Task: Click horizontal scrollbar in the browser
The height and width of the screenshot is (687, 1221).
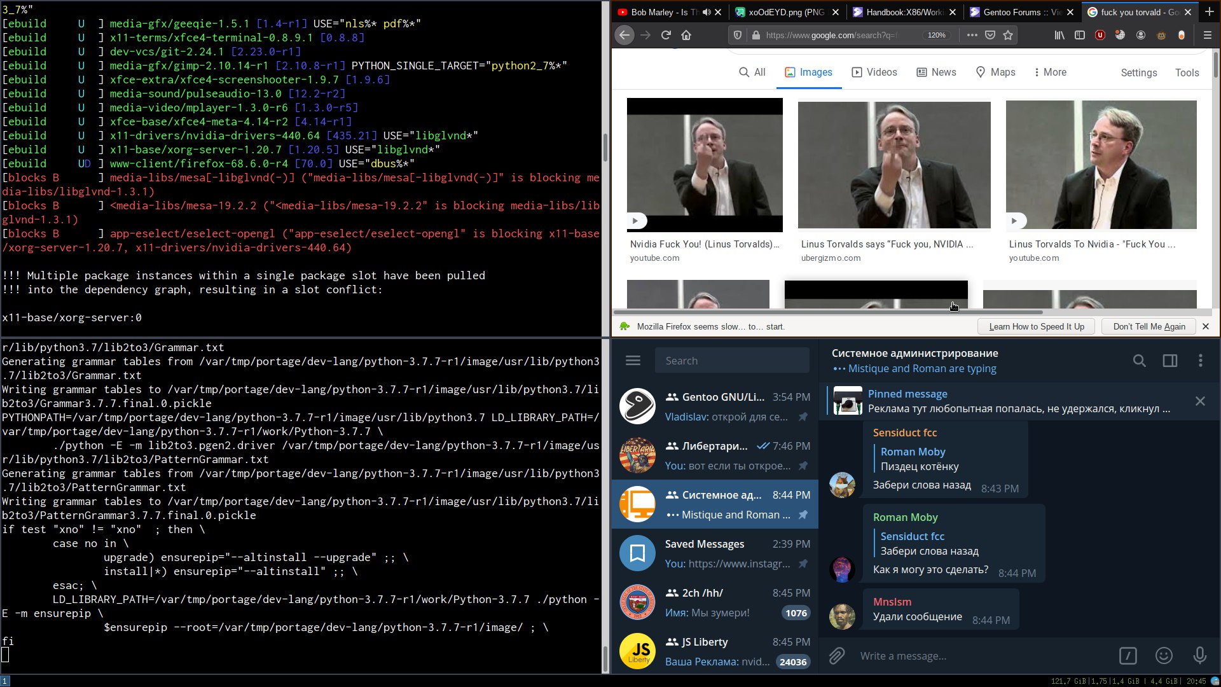Action: (x=827, y=312)
